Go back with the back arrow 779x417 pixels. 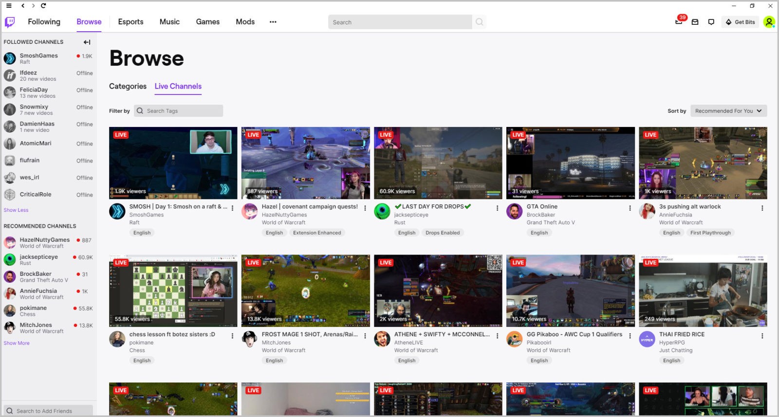[23, 6]
